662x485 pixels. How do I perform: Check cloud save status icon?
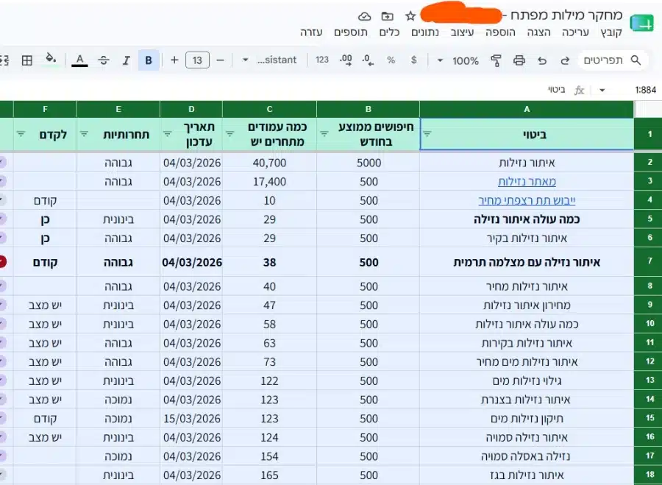click(x=364, y=16)
